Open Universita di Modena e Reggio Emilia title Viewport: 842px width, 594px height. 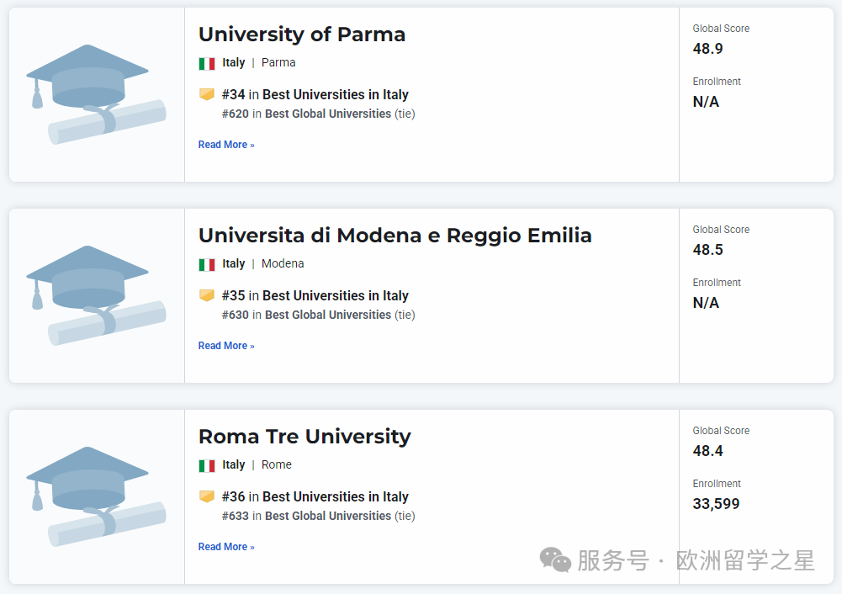tap(395, 236)
